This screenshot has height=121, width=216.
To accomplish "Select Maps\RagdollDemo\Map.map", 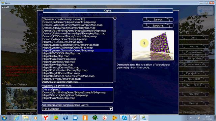I will (x=77, y=73).
